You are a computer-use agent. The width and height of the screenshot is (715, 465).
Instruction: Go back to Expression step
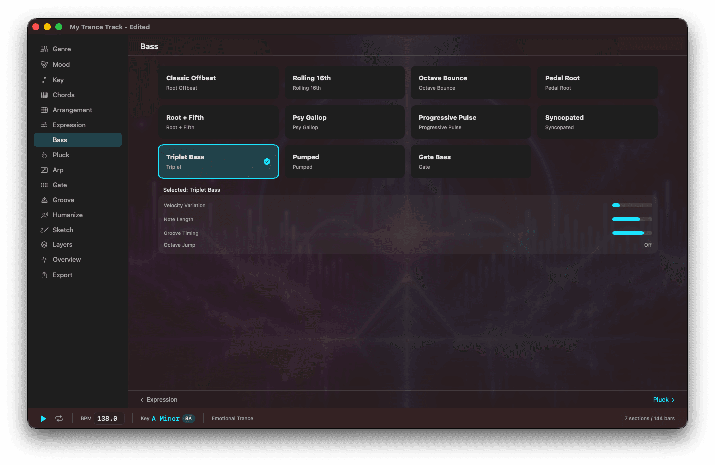(159, 400)
